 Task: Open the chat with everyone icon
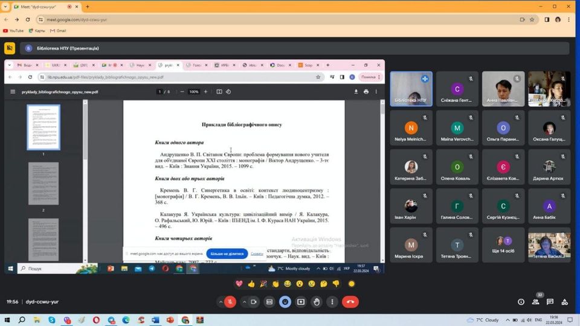click(550, 302)
